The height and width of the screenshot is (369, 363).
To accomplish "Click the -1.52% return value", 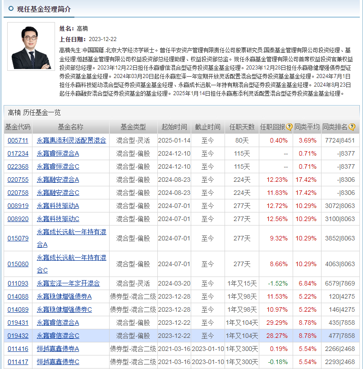I will (x=278, y=283).
